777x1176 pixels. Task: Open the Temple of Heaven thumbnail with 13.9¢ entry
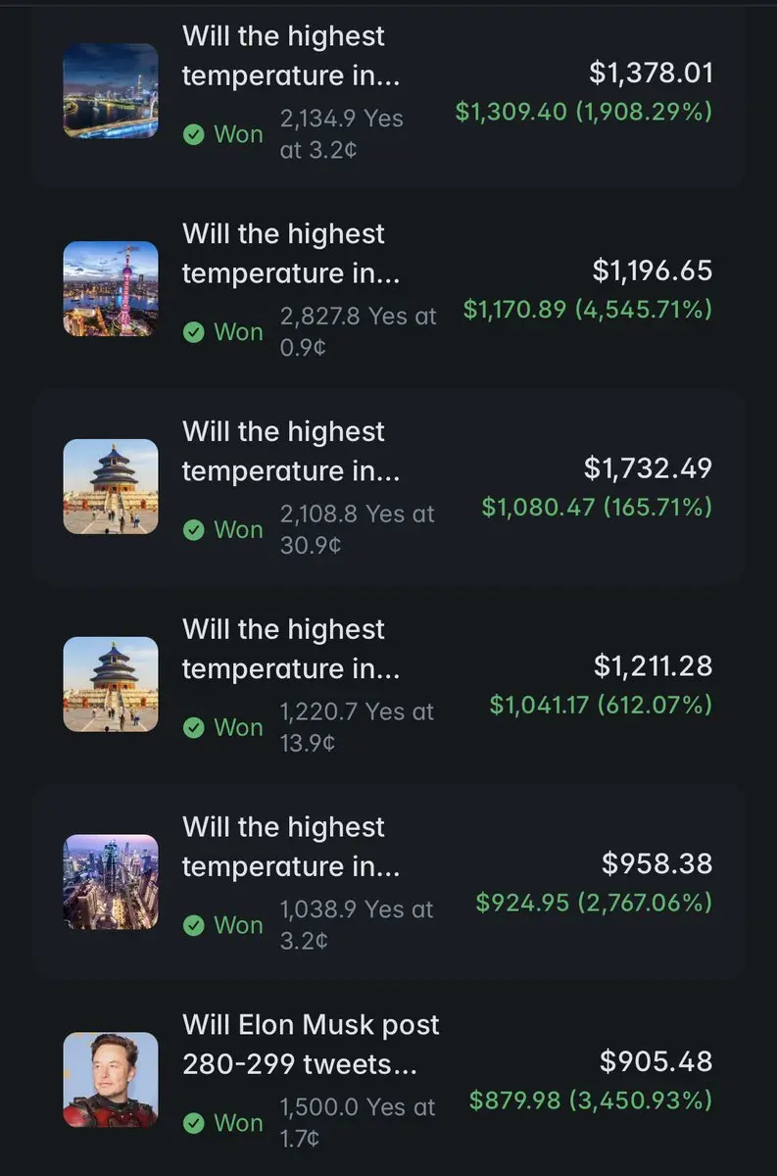click(110, 685)
